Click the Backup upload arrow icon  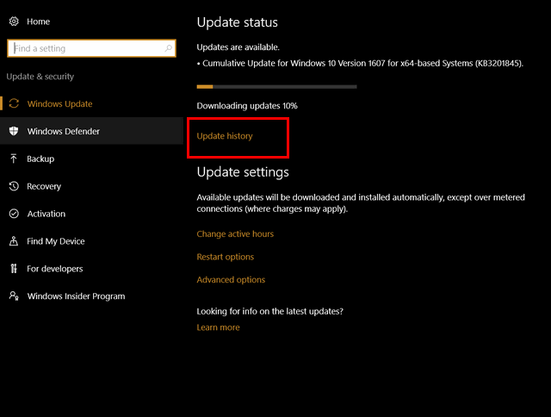click(x=14, y=159)
